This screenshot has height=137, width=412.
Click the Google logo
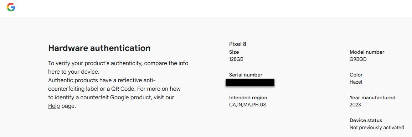pos(11,7)
